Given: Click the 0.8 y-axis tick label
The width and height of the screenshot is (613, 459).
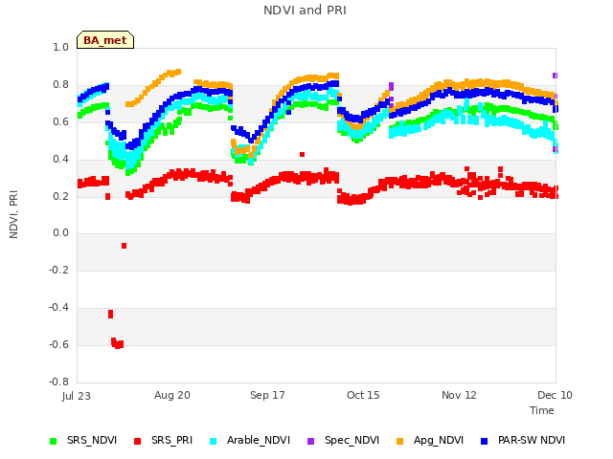Looking at the screenshot, I should point(60,84).
